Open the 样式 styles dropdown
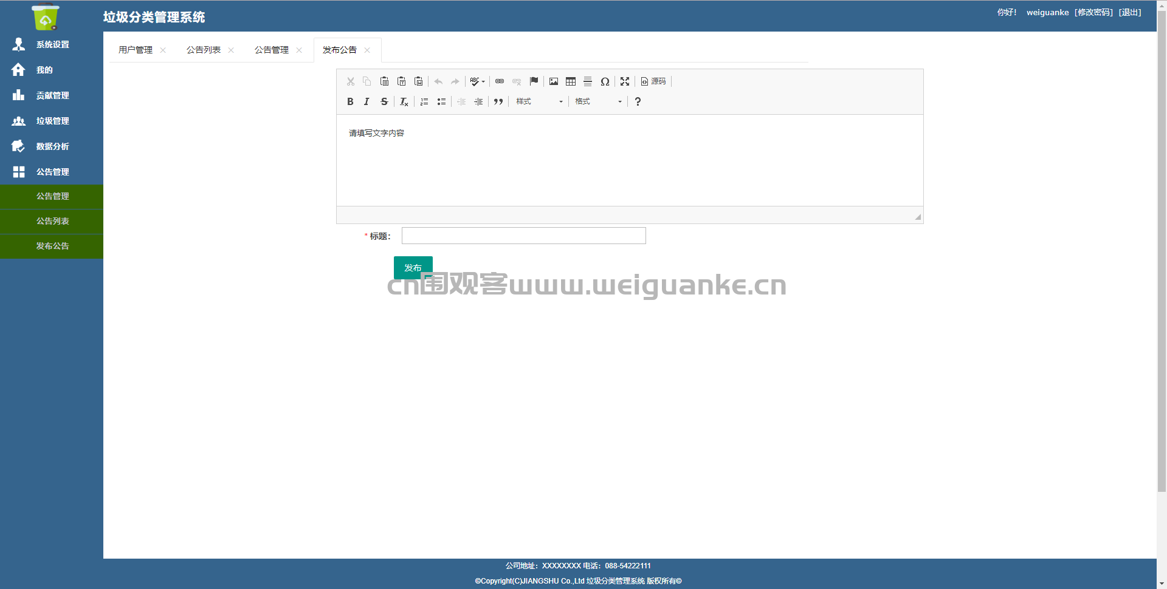 (540, 101)
